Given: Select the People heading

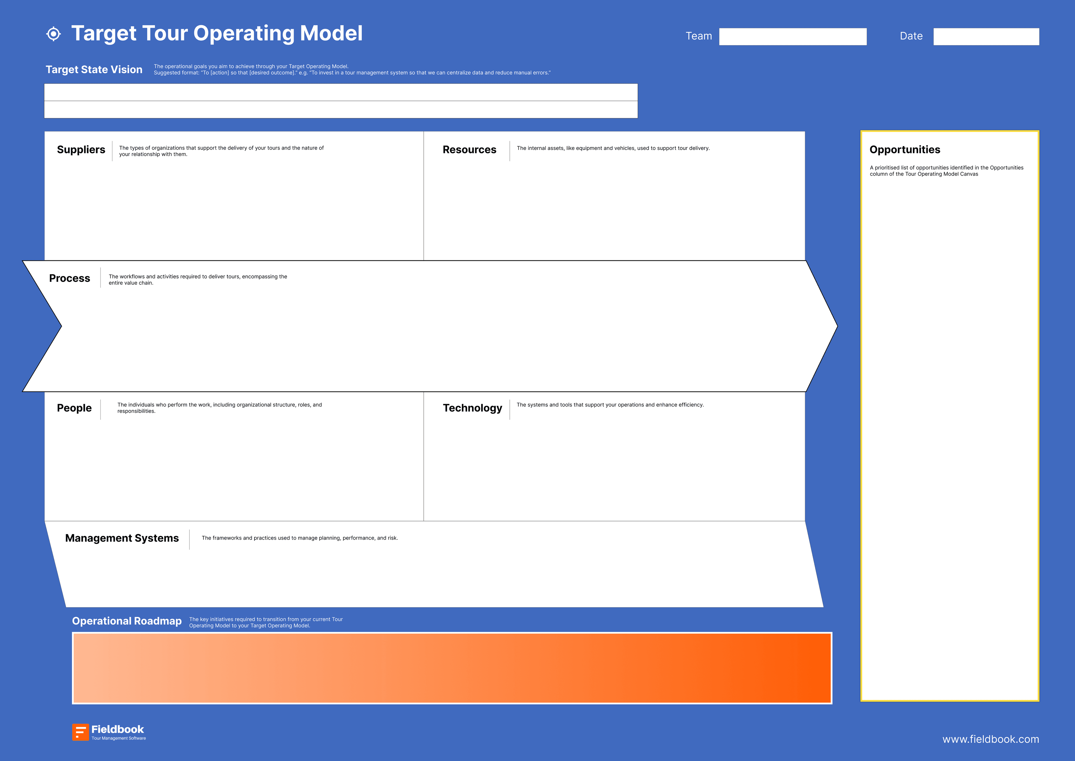Looking at the screenshot, I should pos(74,408).
